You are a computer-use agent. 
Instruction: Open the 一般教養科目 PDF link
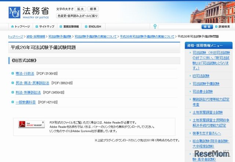pos(26,102)
